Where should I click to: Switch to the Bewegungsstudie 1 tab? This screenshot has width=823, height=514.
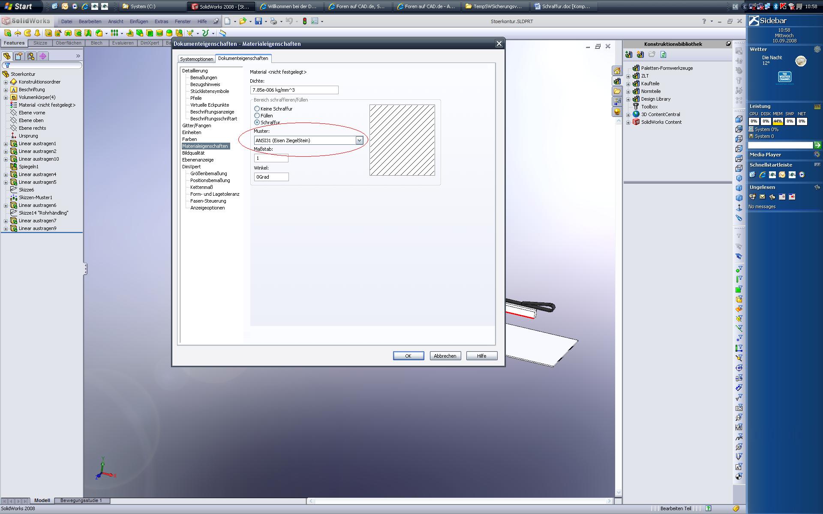pos(81,500)
